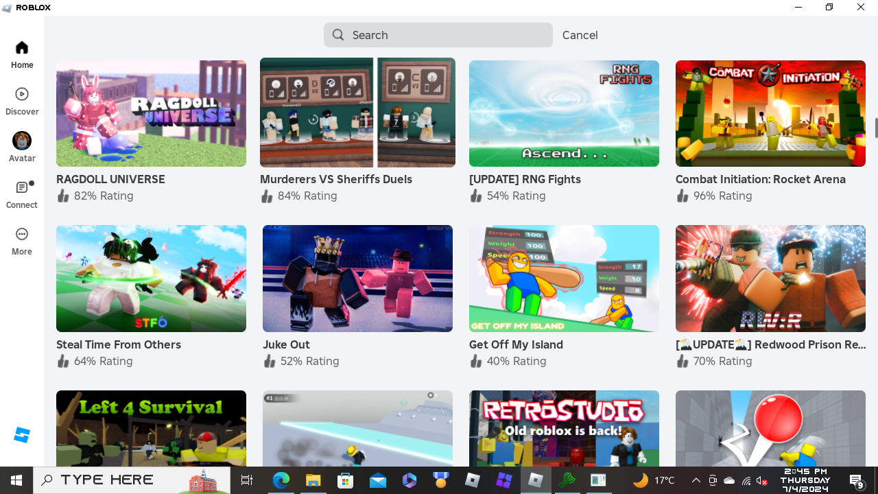
Task: Click the Redwood Prison title text
Action: coord(770,344)
